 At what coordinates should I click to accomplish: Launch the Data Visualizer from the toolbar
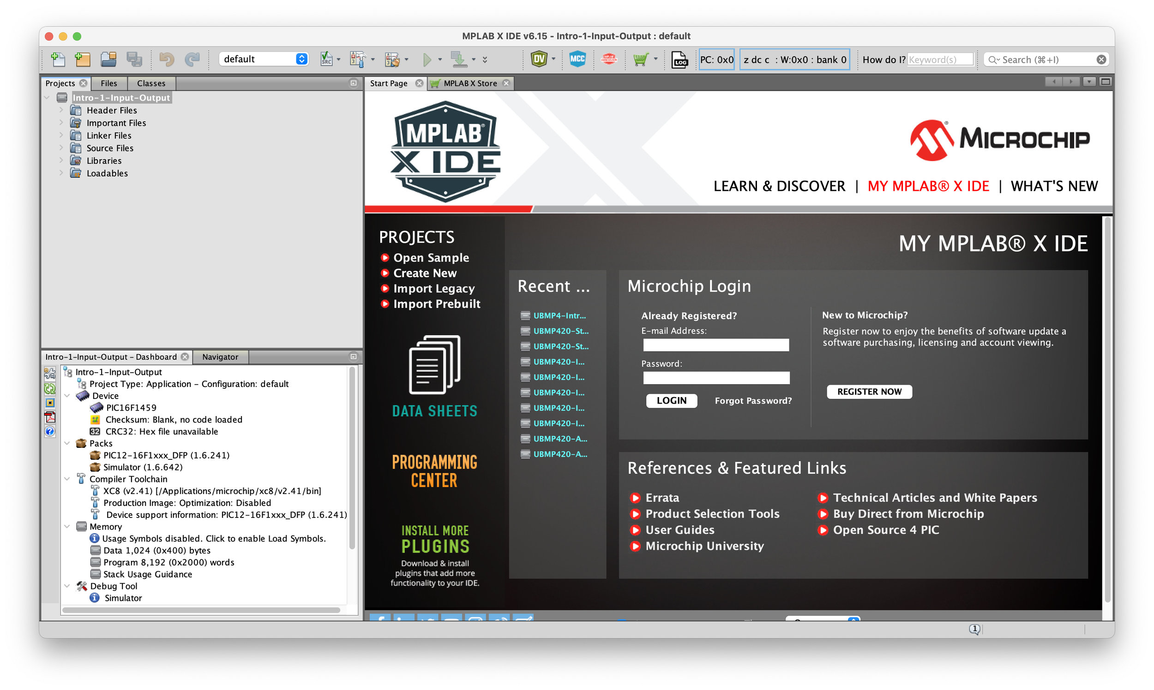pos(540,59)
